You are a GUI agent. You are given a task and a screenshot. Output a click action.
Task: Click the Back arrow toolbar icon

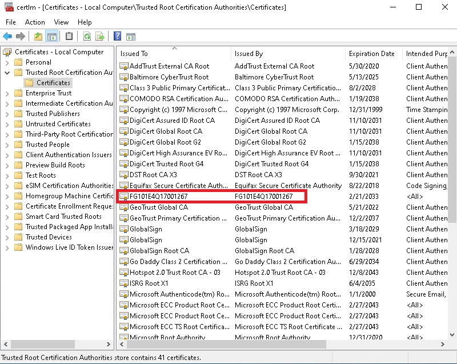tap(7, 37)
